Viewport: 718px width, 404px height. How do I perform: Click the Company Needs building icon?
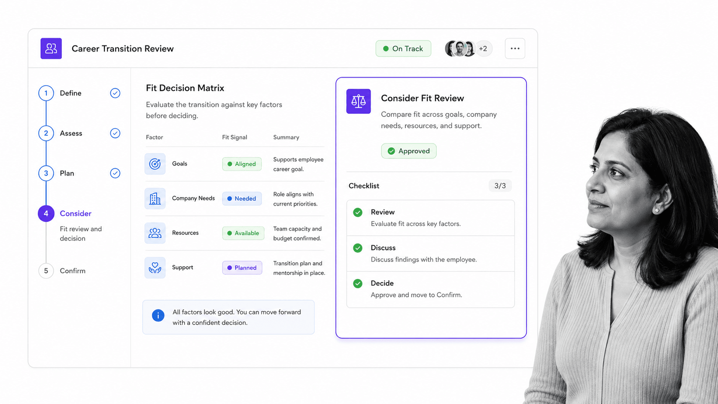155,198
